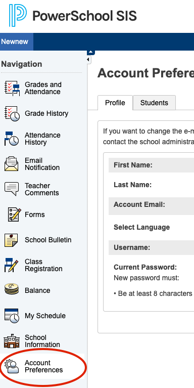194x388 pixels.
Task: Open the Teacher Comments speech bubble icon
Action: pyautogui.click(x=12, y=189)
